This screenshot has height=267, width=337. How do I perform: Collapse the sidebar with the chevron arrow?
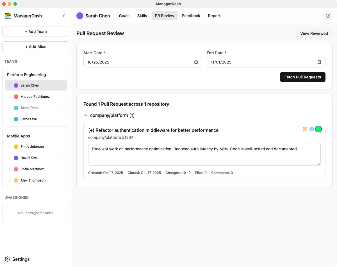(64, 16)
